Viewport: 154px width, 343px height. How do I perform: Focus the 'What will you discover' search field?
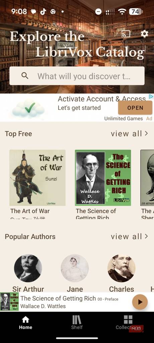click(x=77, y=76)
